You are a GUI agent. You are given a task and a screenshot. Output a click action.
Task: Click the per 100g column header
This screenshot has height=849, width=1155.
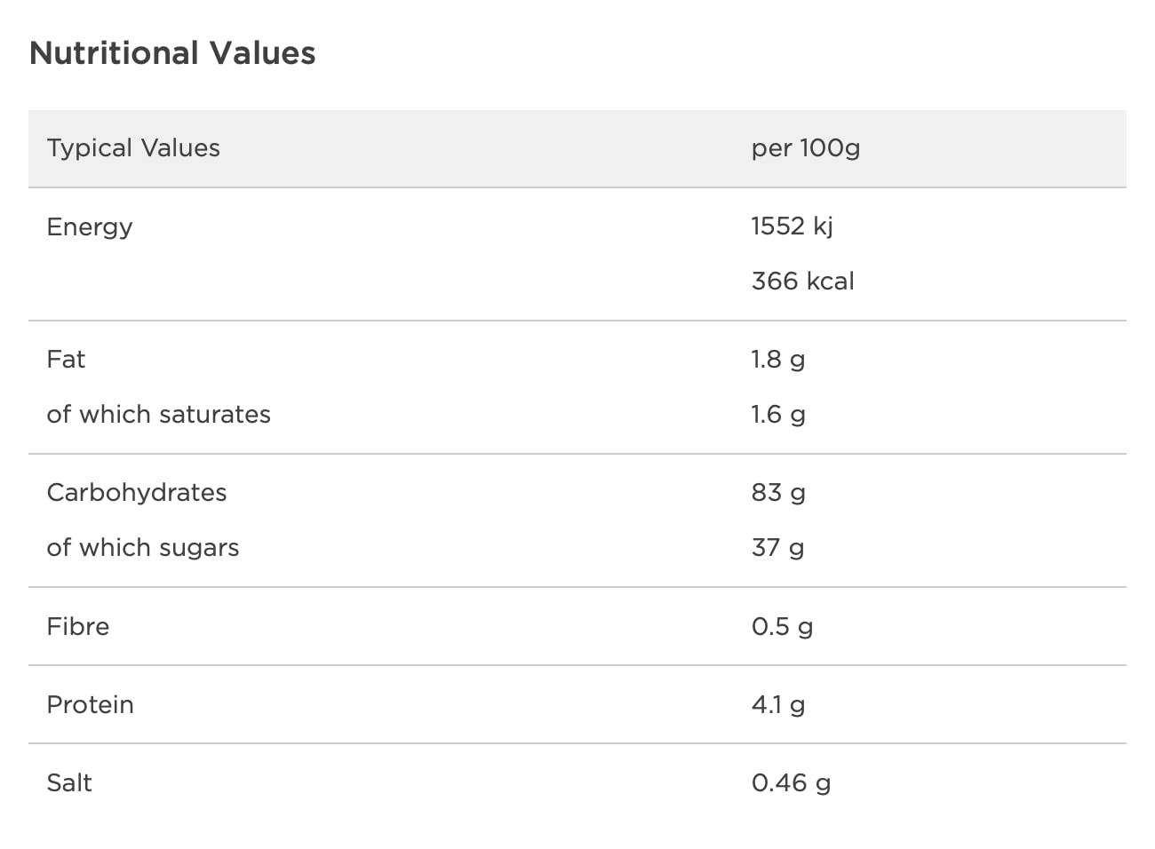[806, 148]
